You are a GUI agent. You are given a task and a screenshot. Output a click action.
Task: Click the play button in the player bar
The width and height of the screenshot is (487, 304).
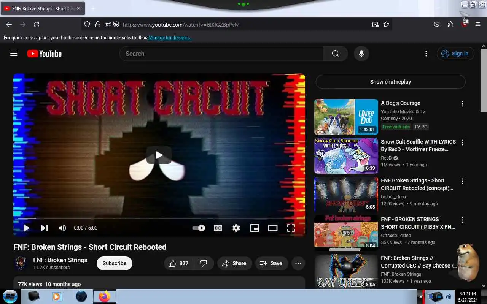coord(27,228)
